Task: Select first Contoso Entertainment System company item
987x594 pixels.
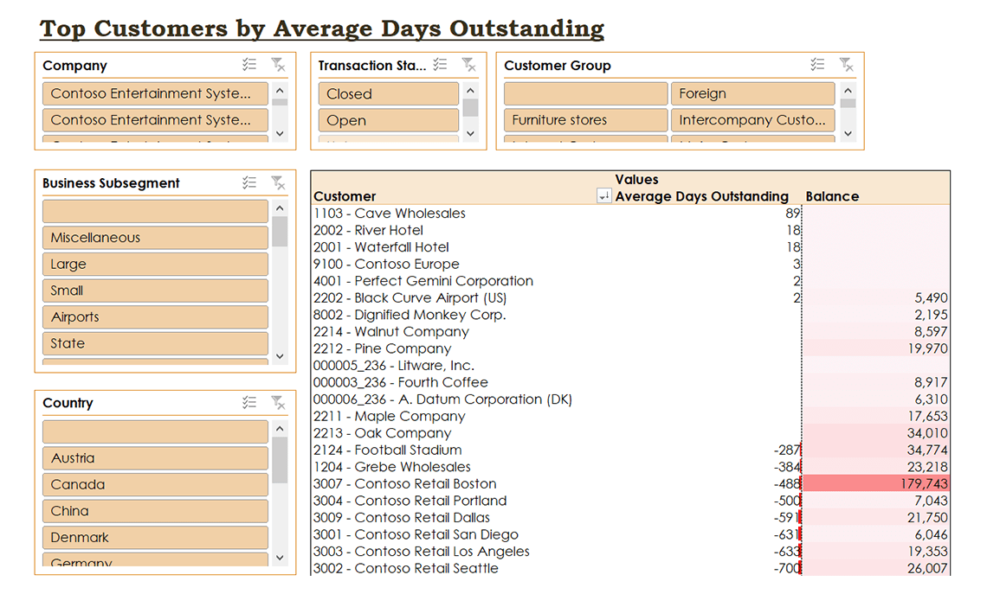Action: [x=156, y=93]
